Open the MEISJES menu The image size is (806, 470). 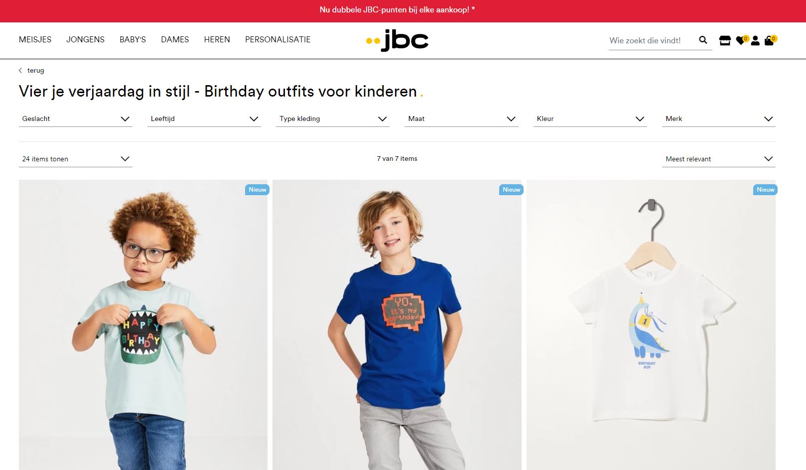pyautogui.click(x=35, y=39)
